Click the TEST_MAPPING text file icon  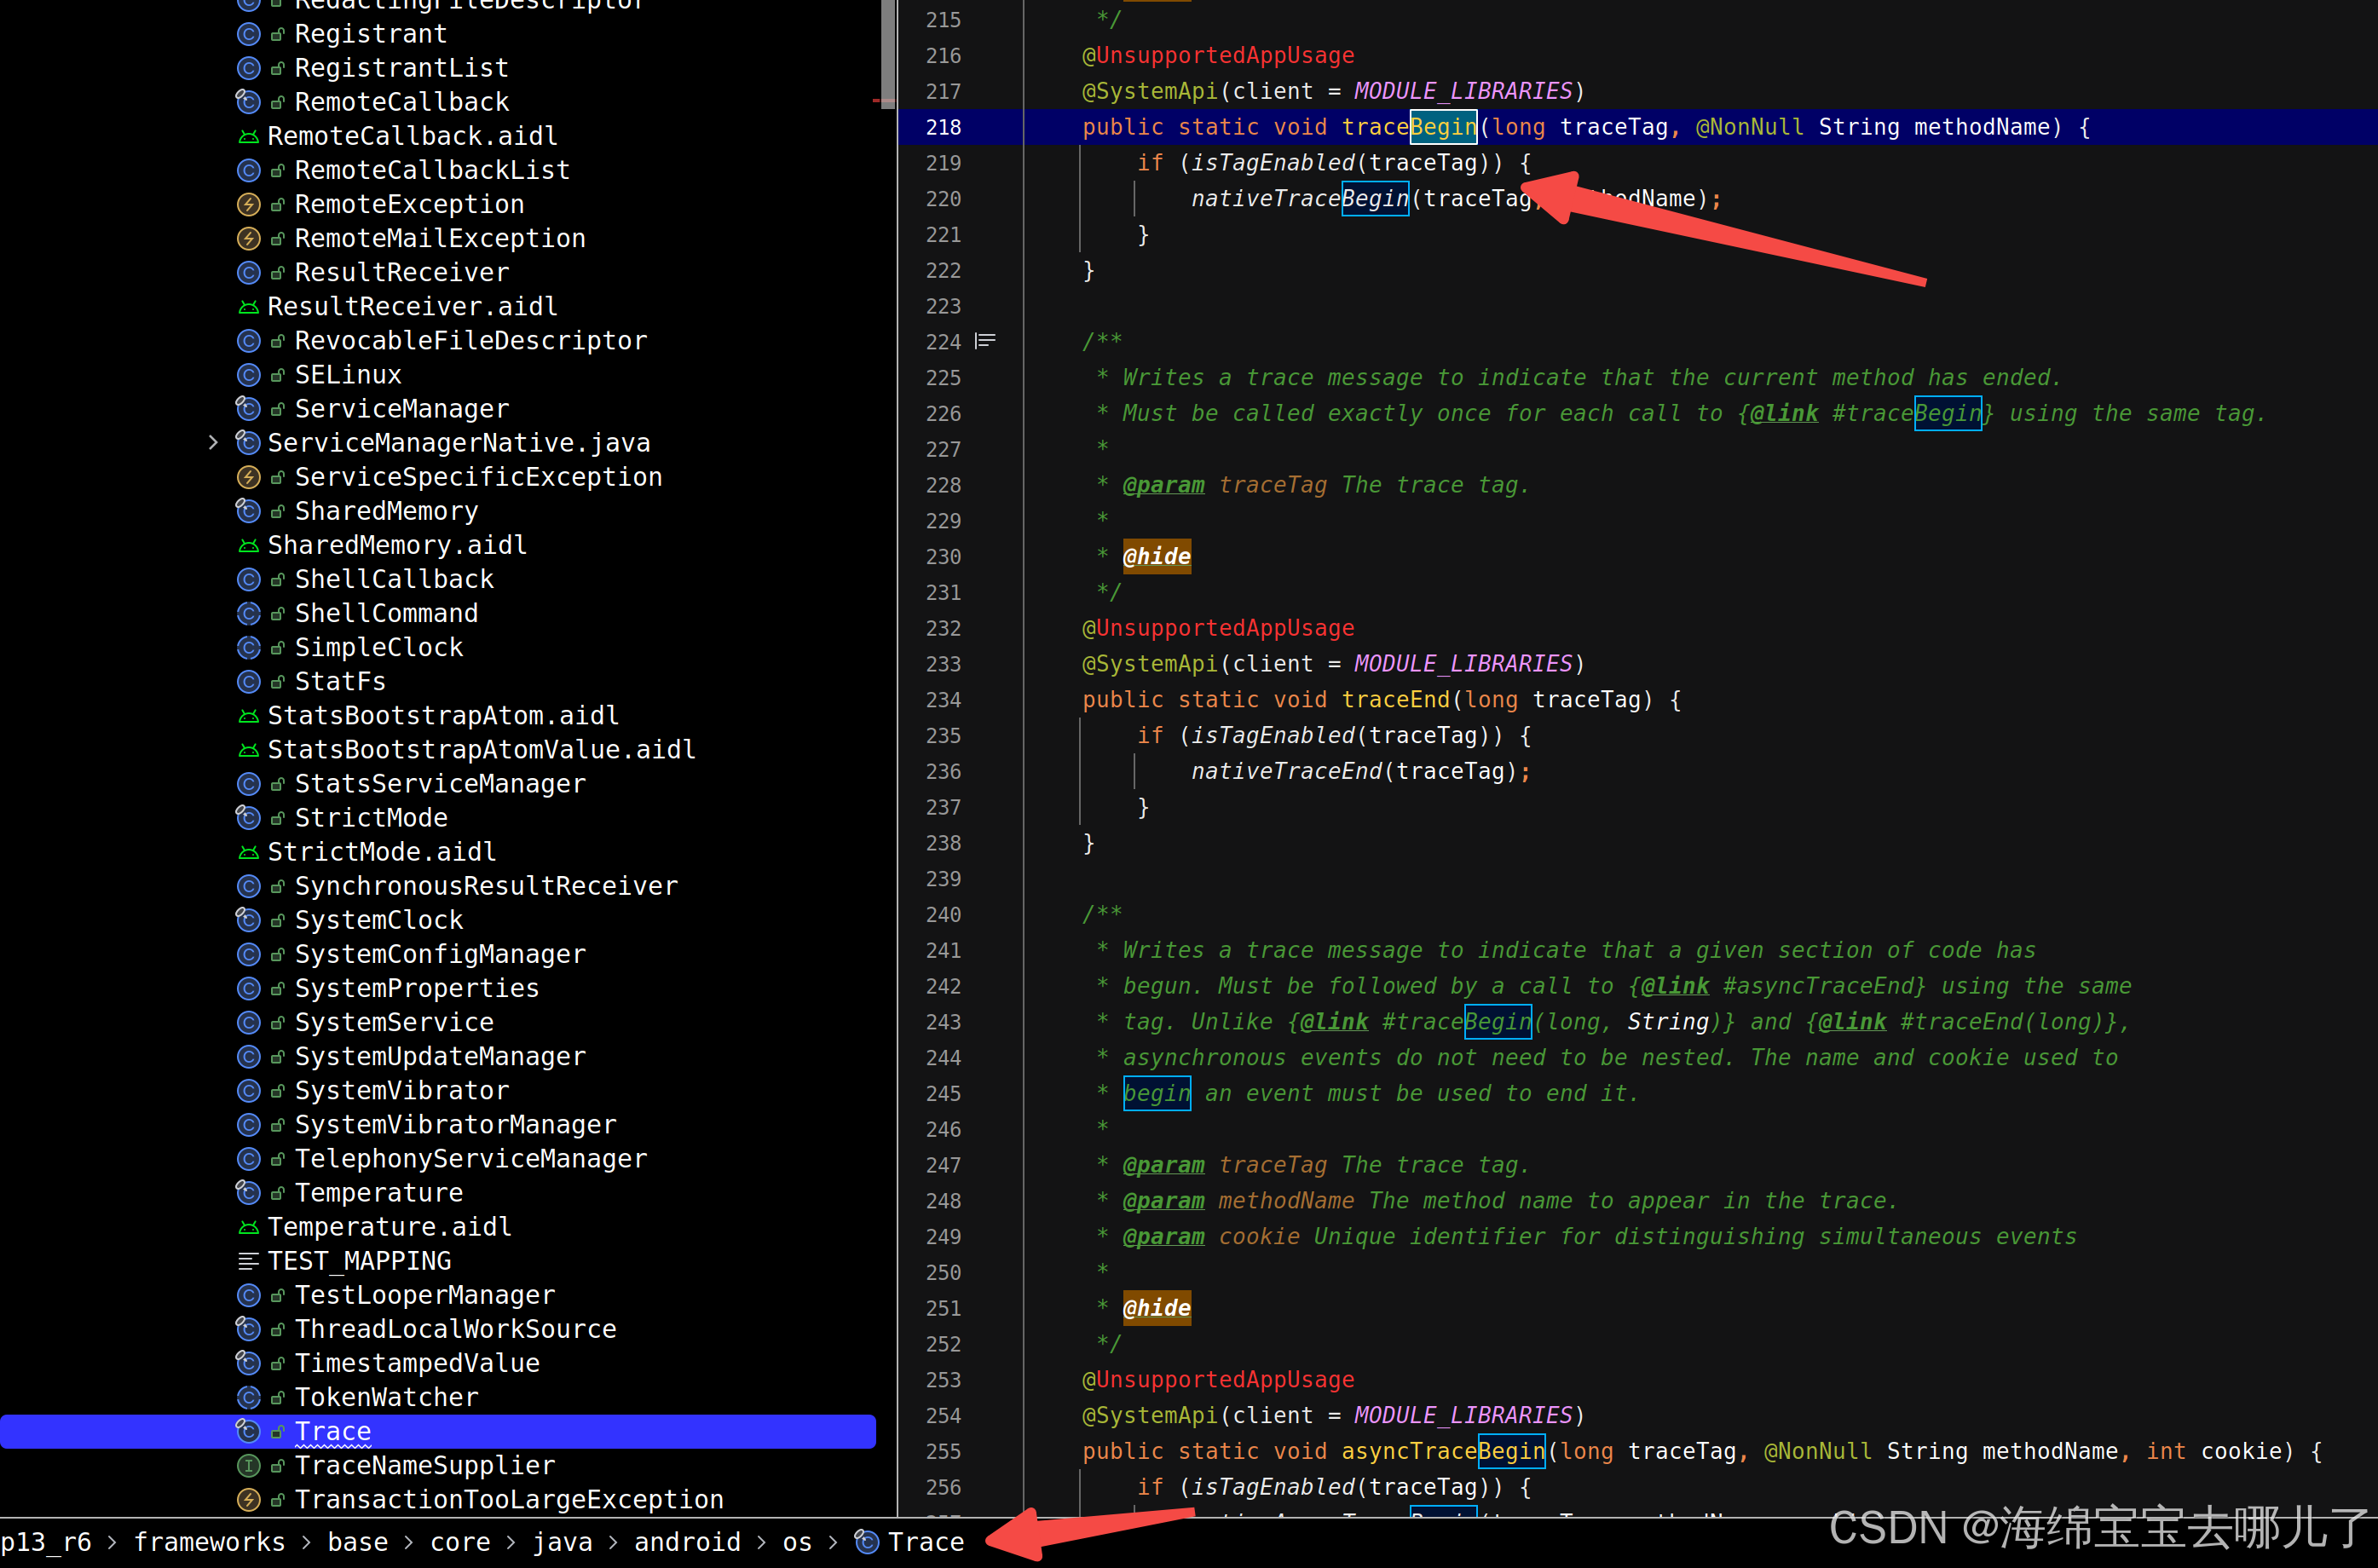(x=248, y=1261)
